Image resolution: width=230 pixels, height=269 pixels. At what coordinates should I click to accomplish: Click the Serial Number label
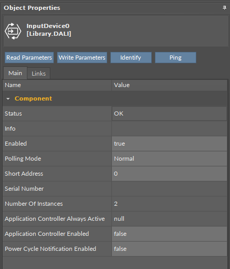[x=24, y=189]
